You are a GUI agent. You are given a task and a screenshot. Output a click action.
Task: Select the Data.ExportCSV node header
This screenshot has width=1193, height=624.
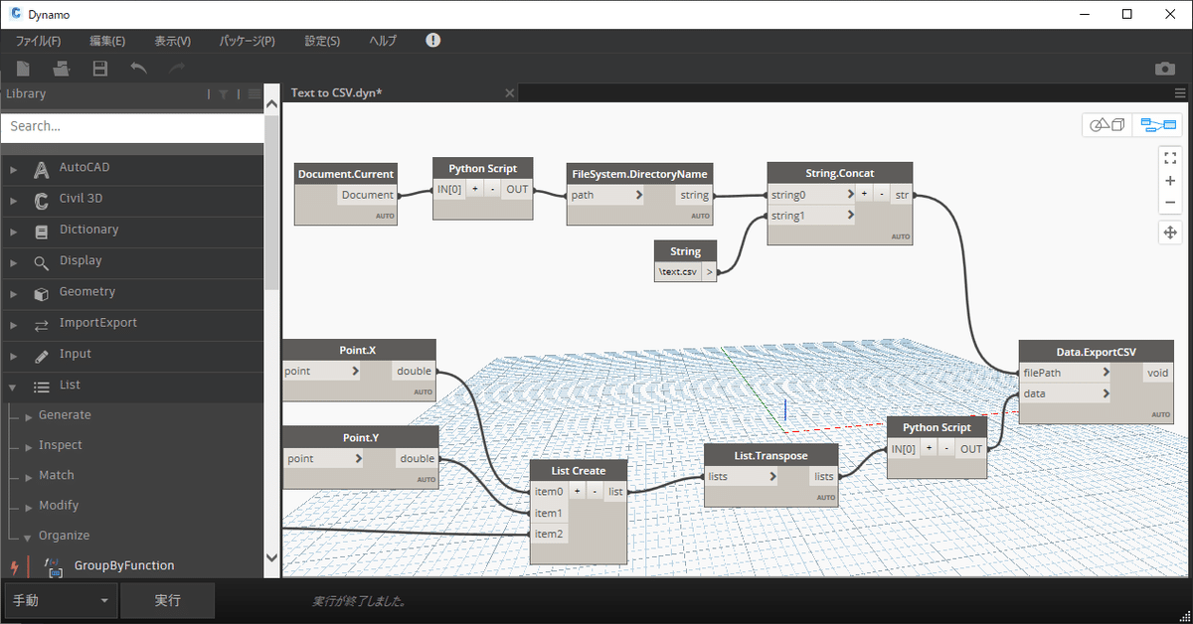[1096, 352]
